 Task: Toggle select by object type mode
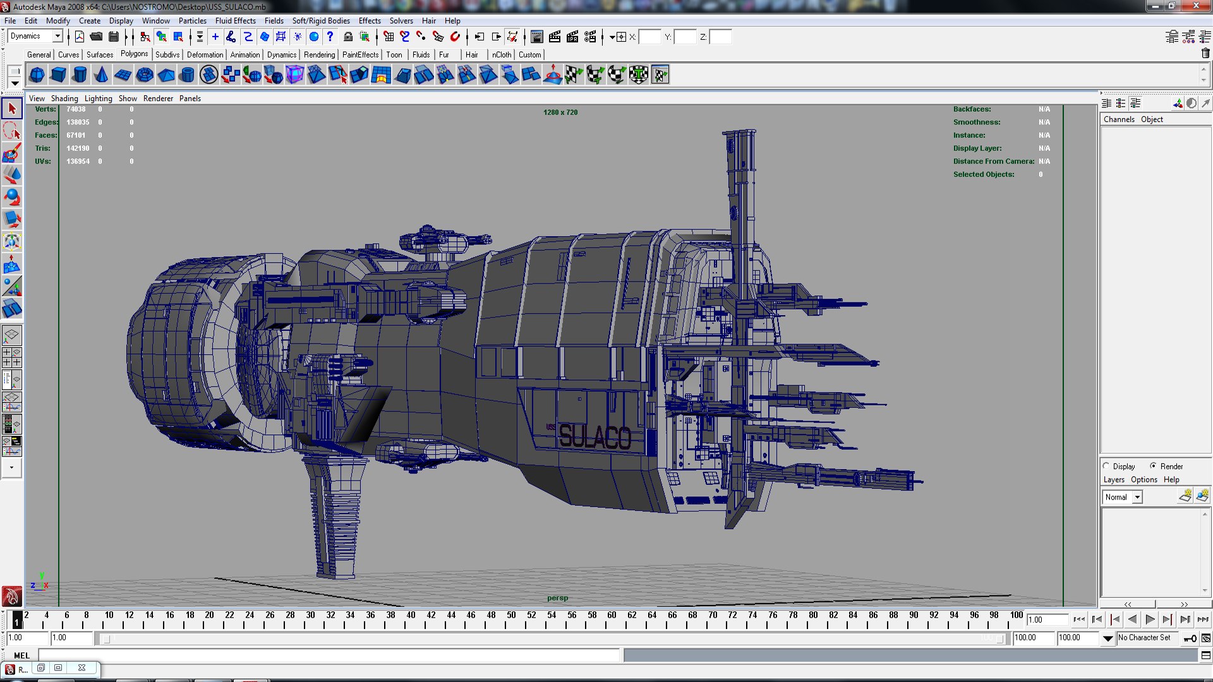[162, 37]
